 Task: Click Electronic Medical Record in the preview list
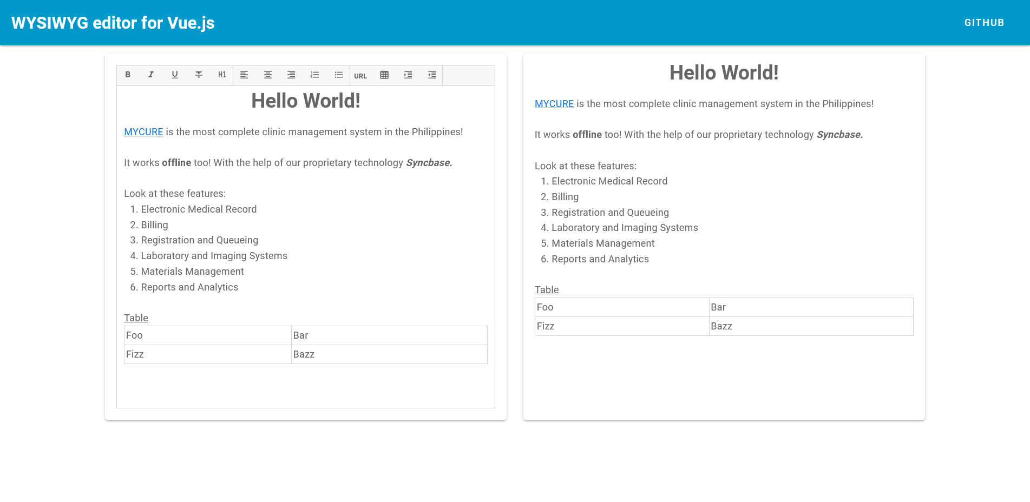(609, 181)
